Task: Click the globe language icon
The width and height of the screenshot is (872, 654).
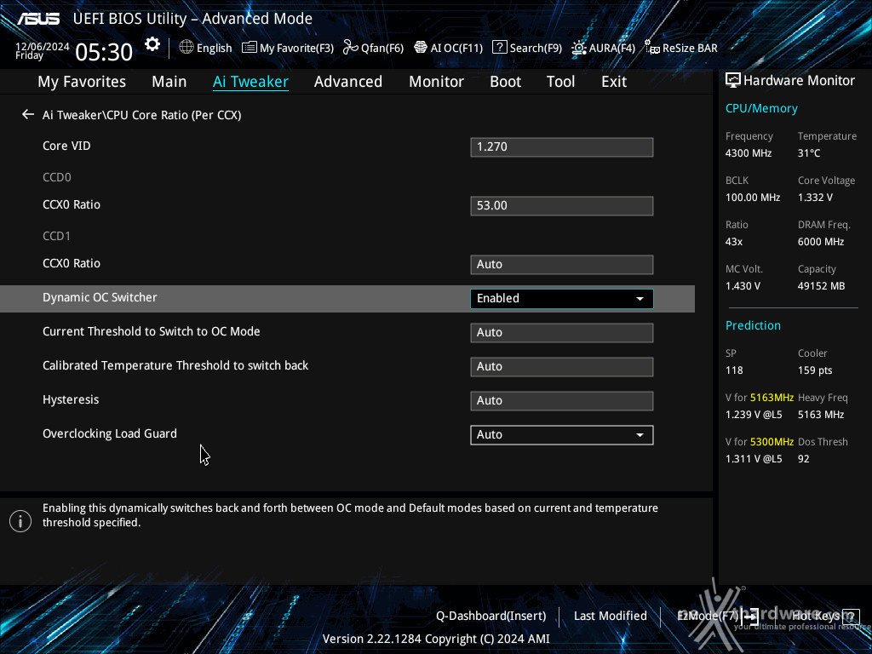Action: click(x=186, y=48)
